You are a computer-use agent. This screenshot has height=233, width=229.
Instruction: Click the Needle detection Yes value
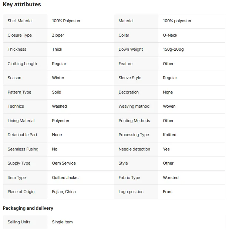[166, 149]
